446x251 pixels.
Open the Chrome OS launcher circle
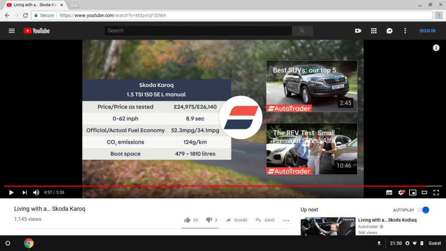pyautogui.click(x=8, y=243)
